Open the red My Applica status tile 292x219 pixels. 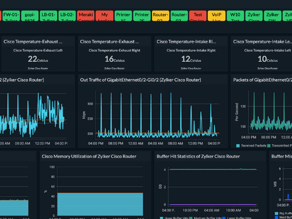pyautogui.click(x=105, y=16)
